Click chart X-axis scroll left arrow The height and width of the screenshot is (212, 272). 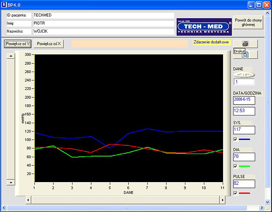(x=28, y=200)
